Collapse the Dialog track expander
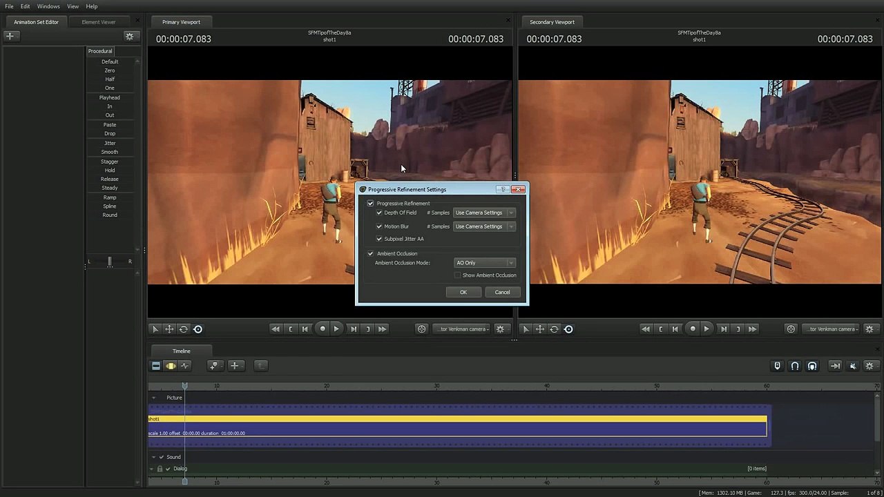 point(152,469)
